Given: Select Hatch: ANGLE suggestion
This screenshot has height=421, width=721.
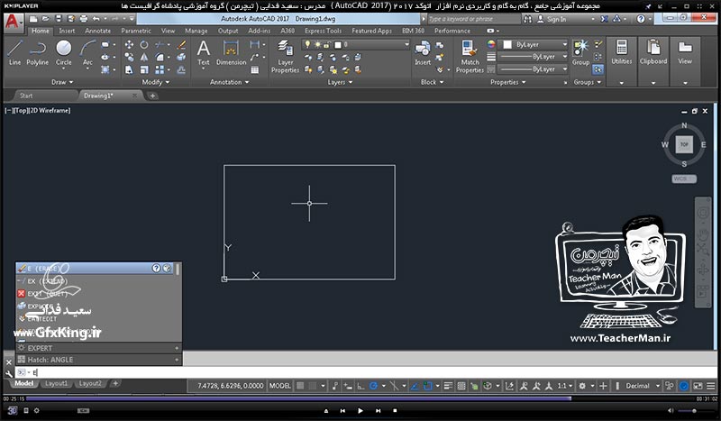Looking at the screenshot, I should pyautogui.click(x=99, y=360).
